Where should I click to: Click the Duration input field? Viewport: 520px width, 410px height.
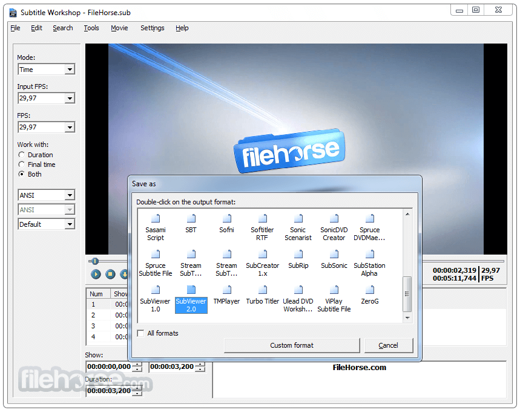109,391
